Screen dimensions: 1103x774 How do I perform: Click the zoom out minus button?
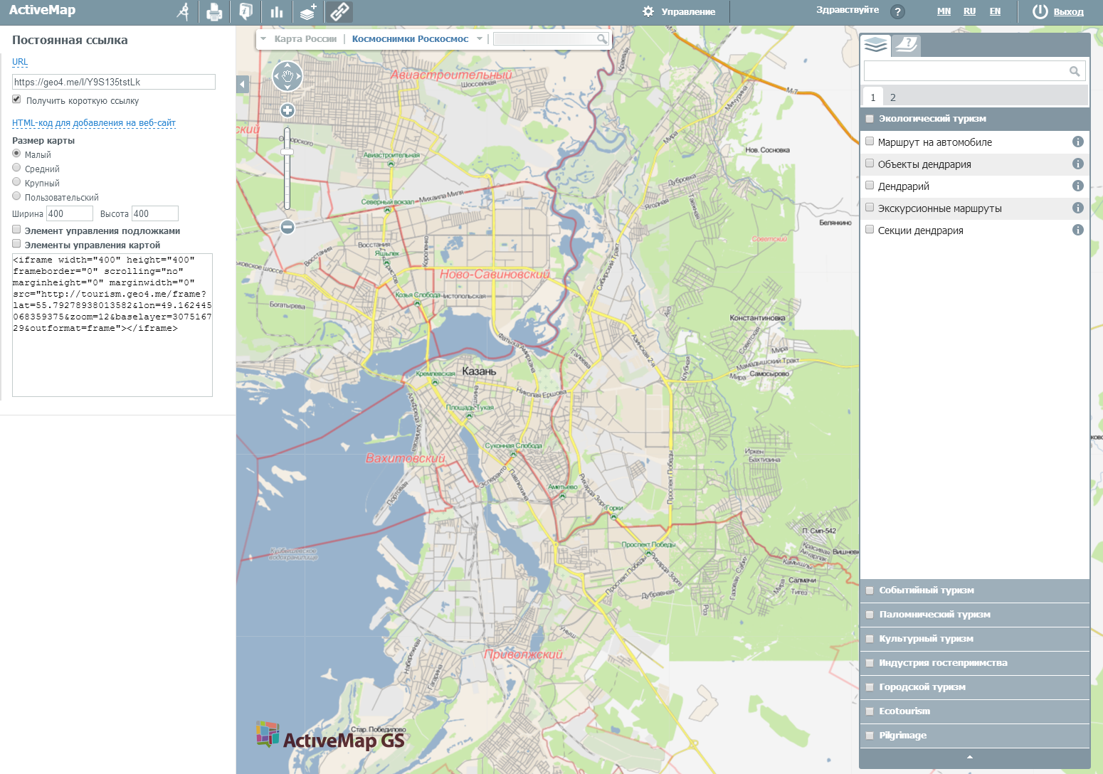tap(287, 227)
